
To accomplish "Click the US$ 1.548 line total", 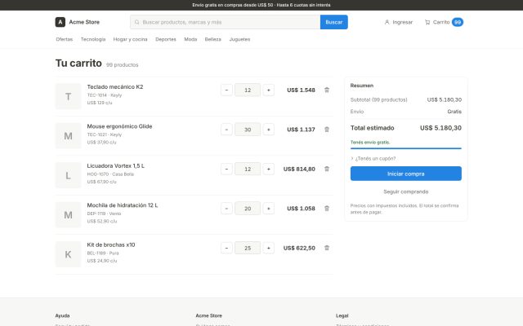I will pos(301,90).
